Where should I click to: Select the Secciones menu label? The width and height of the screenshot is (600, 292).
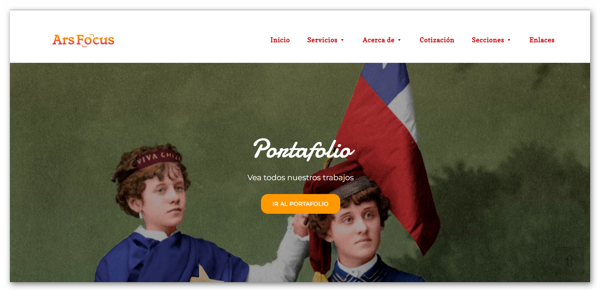click(x=488, y=40)
